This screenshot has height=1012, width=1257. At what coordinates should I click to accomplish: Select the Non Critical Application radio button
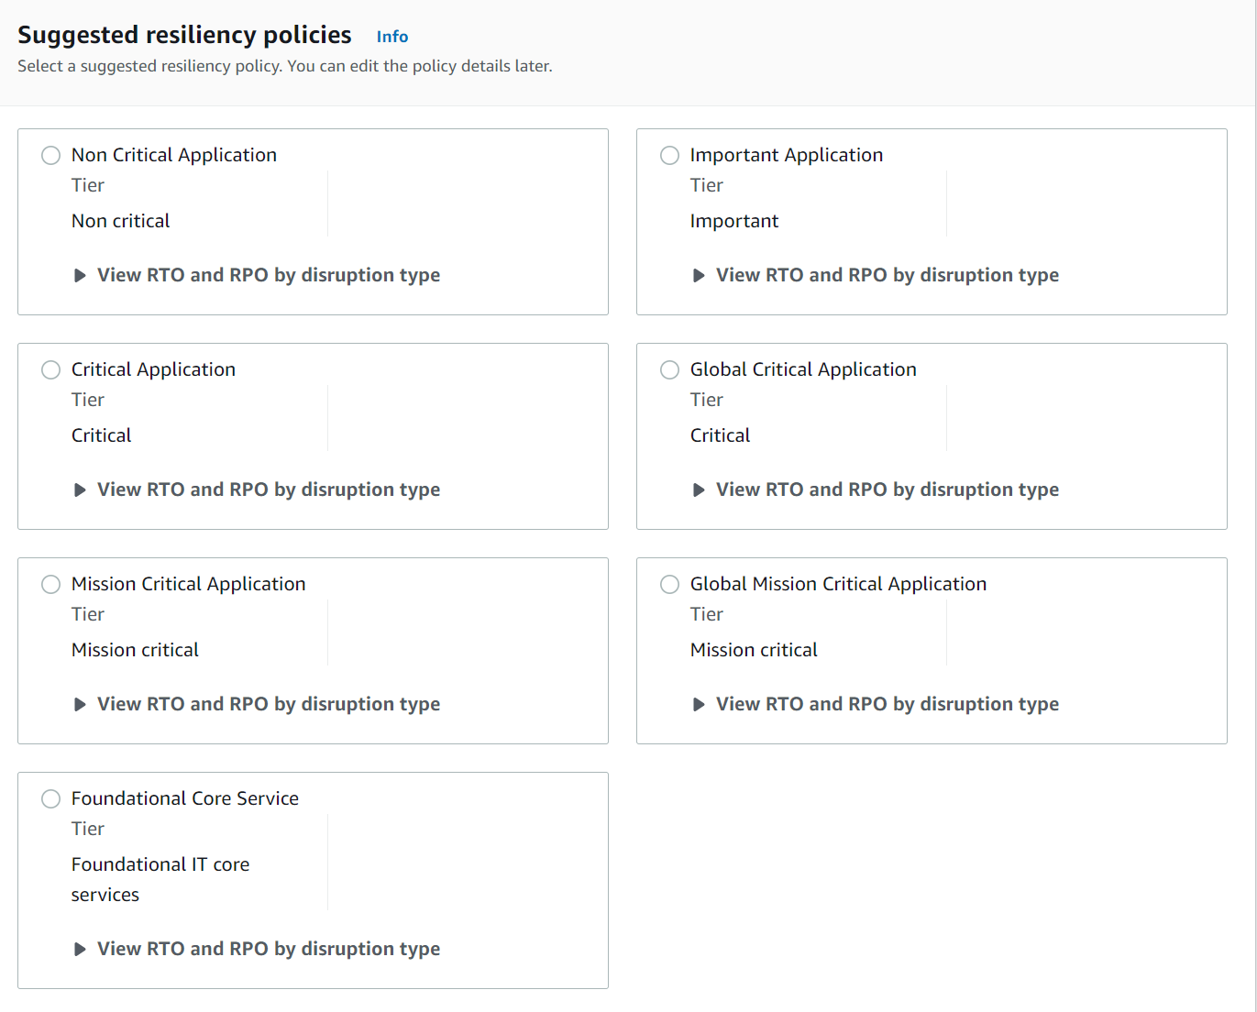tap(50, 155)
